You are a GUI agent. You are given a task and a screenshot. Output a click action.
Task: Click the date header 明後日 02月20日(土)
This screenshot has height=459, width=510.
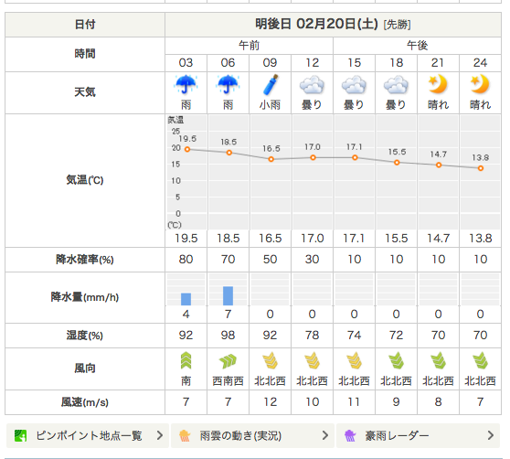click(x=316, y=24)
